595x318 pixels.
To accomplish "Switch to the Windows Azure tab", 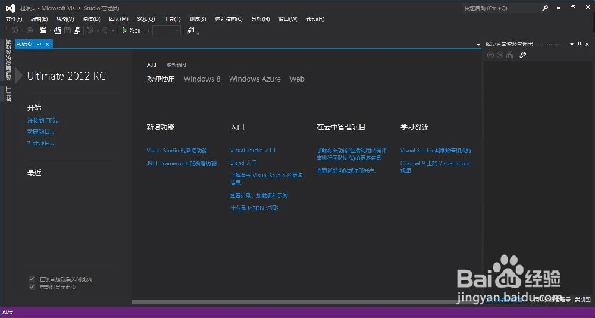I will coord(255,79).
